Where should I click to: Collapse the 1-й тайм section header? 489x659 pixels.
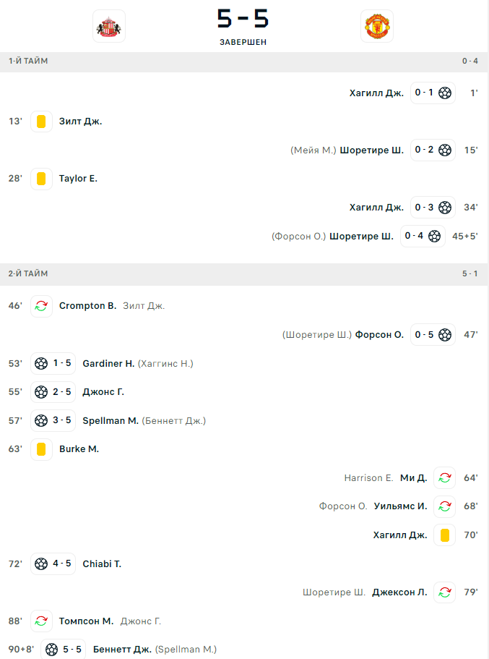point(244,61)
